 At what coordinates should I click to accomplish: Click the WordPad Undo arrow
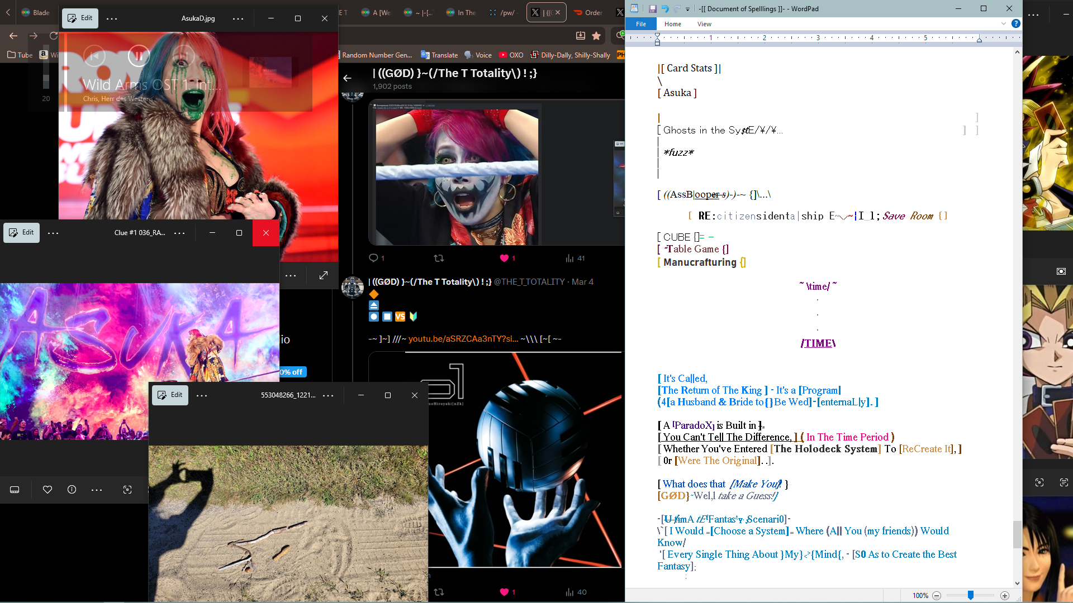[x=664, y=8]
